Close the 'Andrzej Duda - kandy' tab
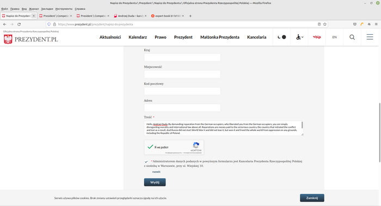Viewport: 381px width, 206px height. [145, 16]
